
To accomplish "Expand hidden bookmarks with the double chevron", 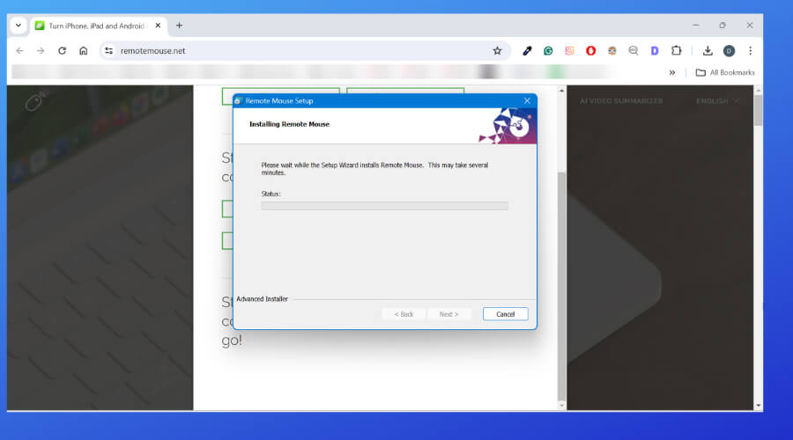I will point(672,73).
